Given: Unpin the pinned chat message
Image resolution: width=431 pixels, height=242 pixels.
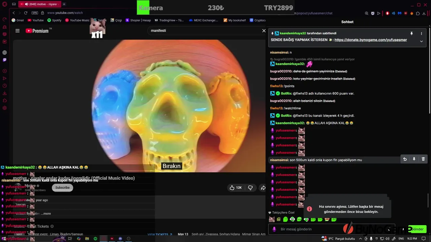Looking at the screenshot, I should [411, 34].
